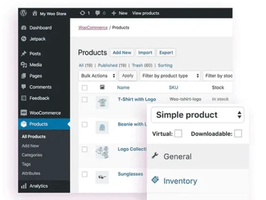The image size is (266, 200).
Task: Open the Sorting link
Action: tap(165, 66)
